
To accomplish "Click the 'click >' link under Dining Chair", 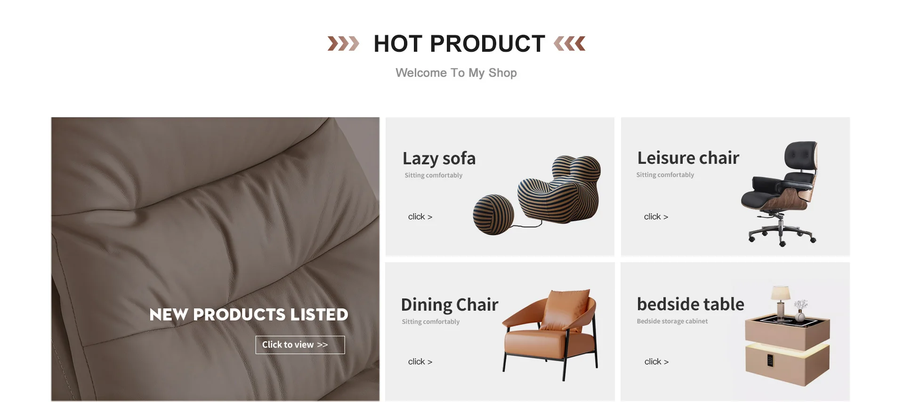I will [420, 362].
